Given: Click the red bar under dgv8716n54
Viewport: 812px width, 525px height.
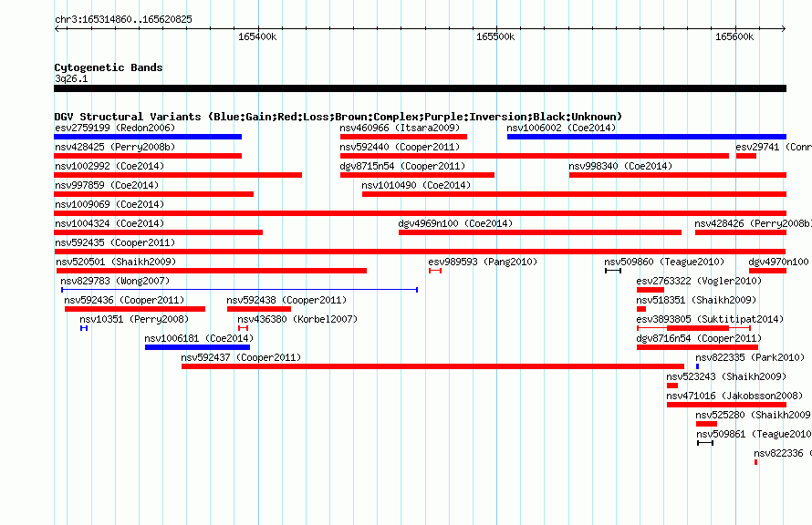Looking at the screenshot, I should [x=698, y=347].
